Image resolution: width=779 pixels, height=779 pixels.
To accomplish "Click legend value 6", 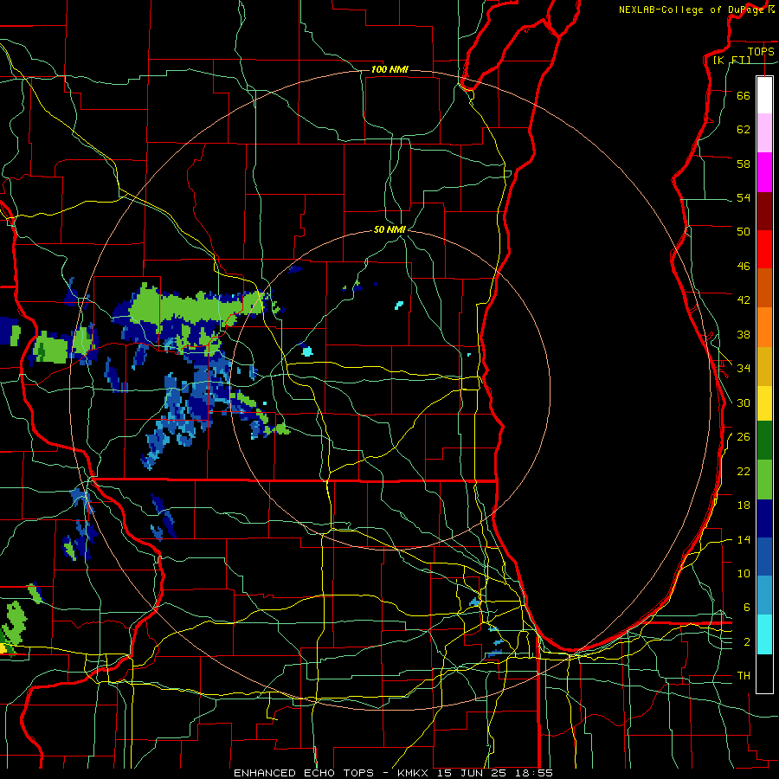I will [x=747, y=608].
